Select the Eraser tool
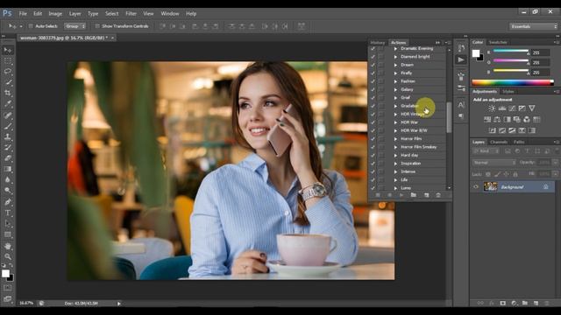Screen dimensions: 561x315 pyautogui.click(x=8, y=158)
